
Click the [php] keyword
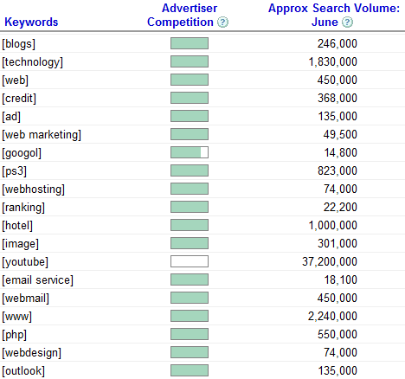pos(15,335)
